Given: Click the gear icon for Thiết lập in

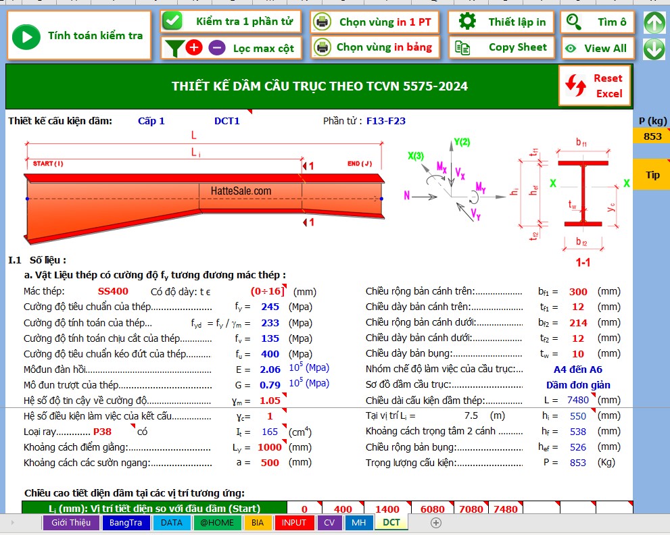Looking at the screenshot, I should click(x=467, y=22).
